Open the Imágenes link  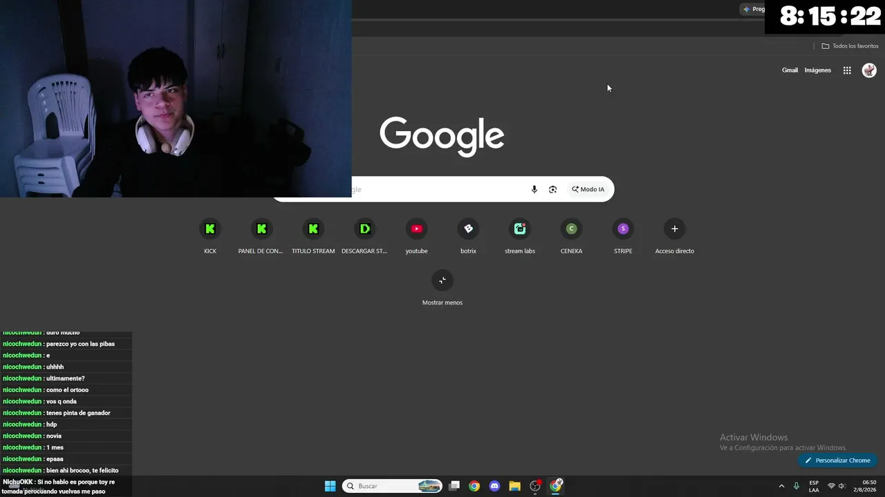tap(818, 70)
